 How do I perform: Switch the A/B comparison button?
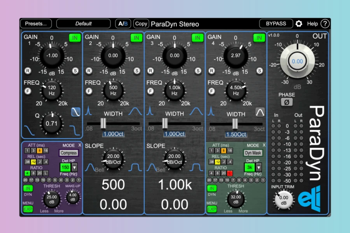(x=123, y=24)
